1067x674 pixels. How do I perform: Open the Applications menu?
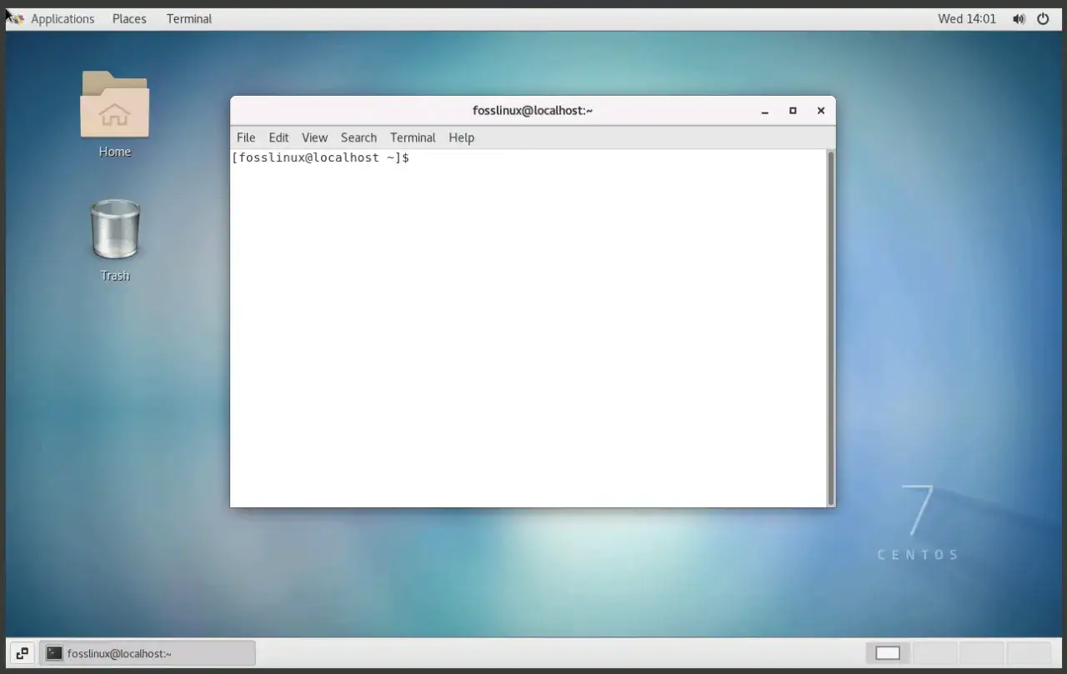pos(63,18)
